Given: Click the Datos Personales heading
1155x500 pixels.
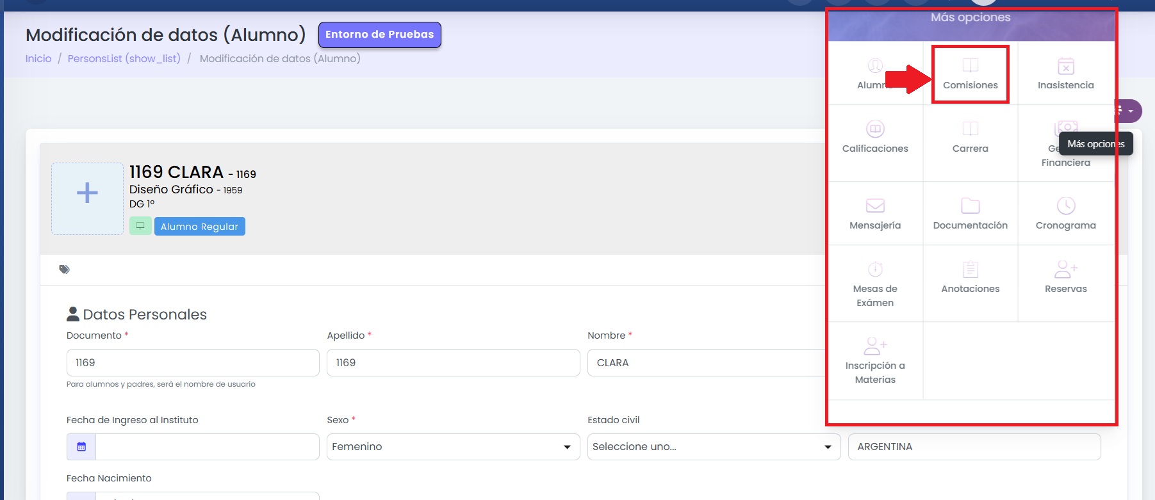Looking at the screenshot, I should tap(136, 314).
